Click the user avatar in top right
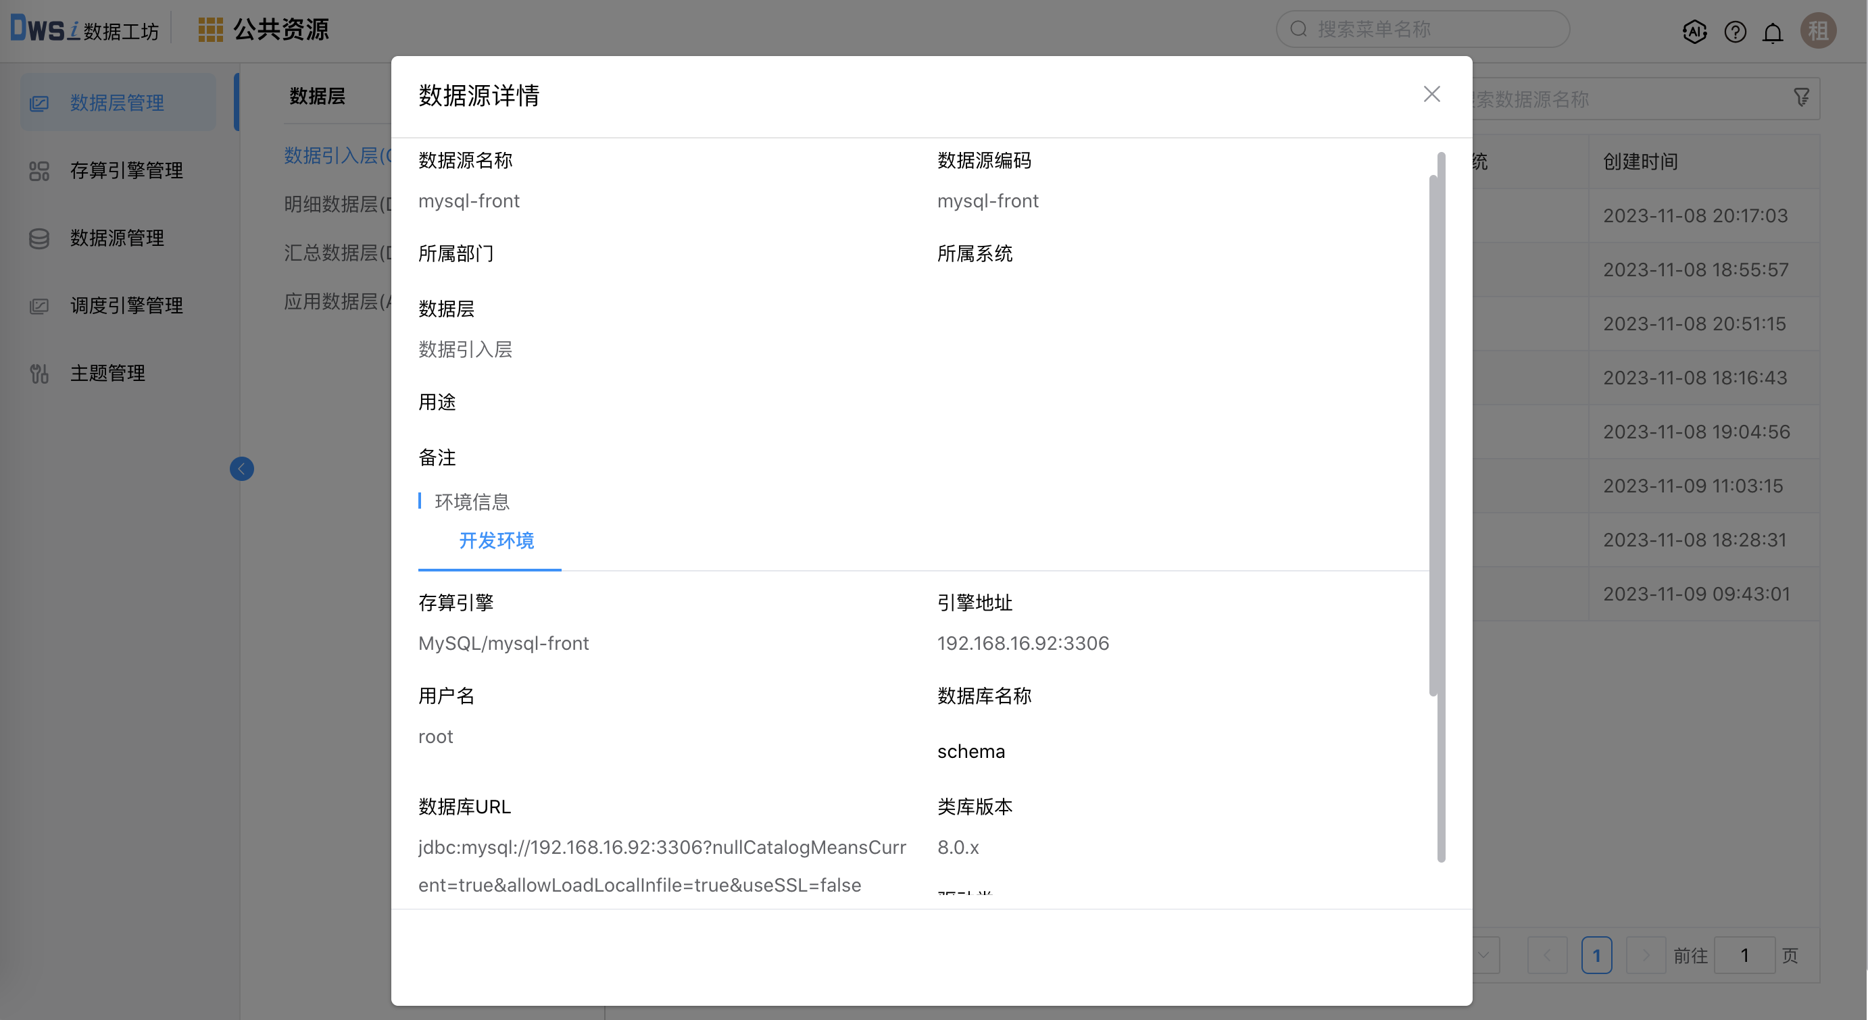The image size is (1868, 1020). [x=1818, y=30]
